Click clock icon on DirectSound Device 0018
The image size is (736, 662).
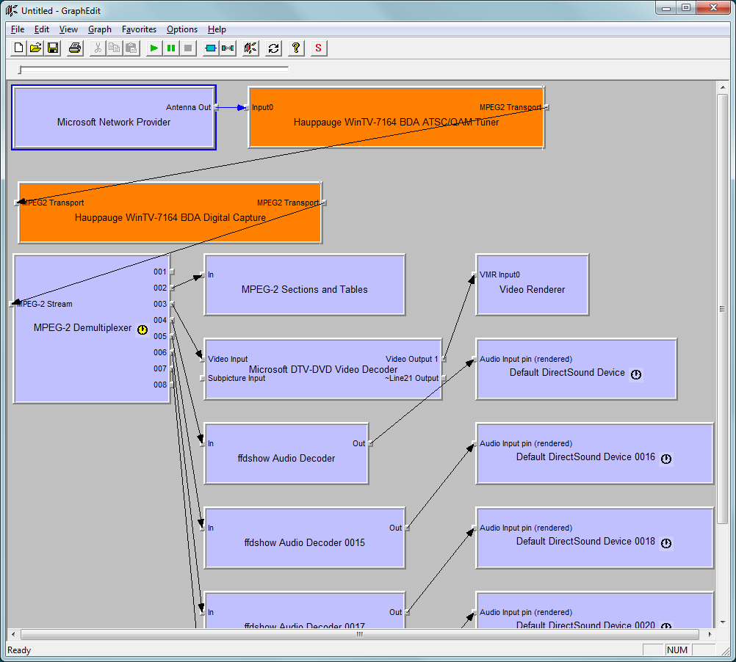click(x=666, y=543)
